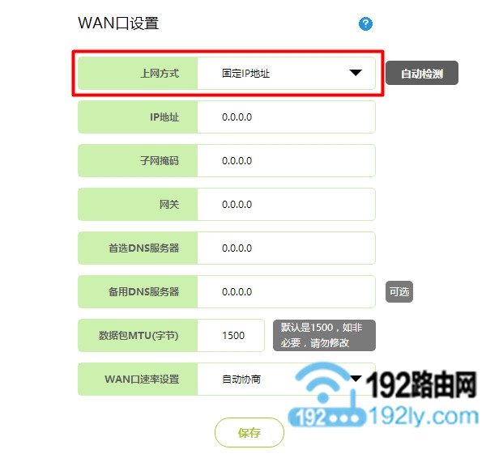
Task: Click the 网关 green label cell
Action: [x=138, y=205]
